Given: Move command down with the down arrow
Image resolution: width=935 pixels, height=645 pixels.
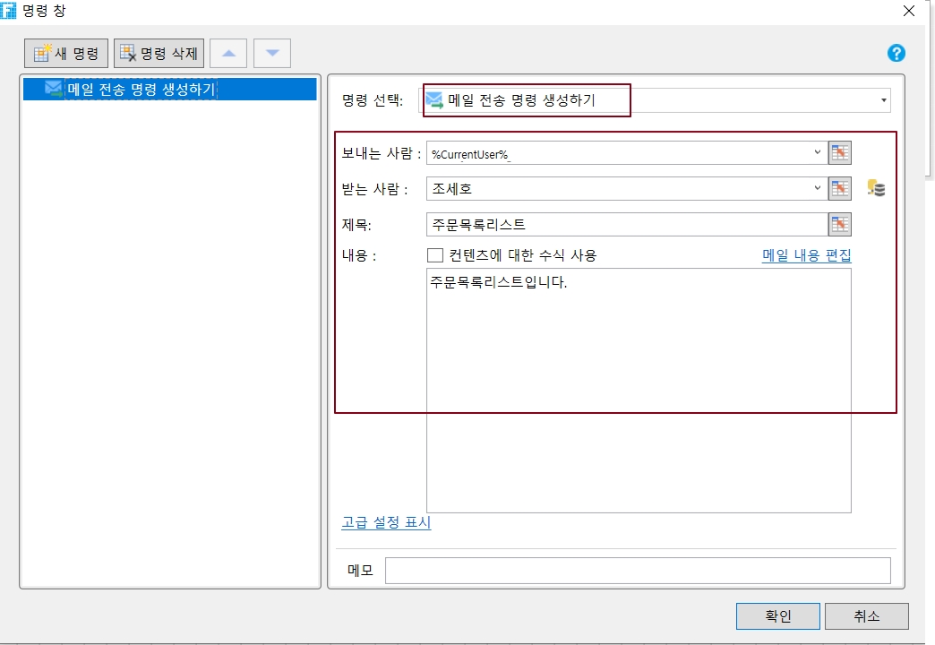Looking at the screenshot, I should (272, 54).
